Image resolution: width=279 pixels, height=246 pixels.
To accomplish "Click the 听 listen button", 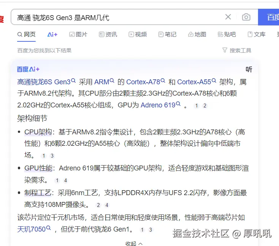I will [249, 69].
